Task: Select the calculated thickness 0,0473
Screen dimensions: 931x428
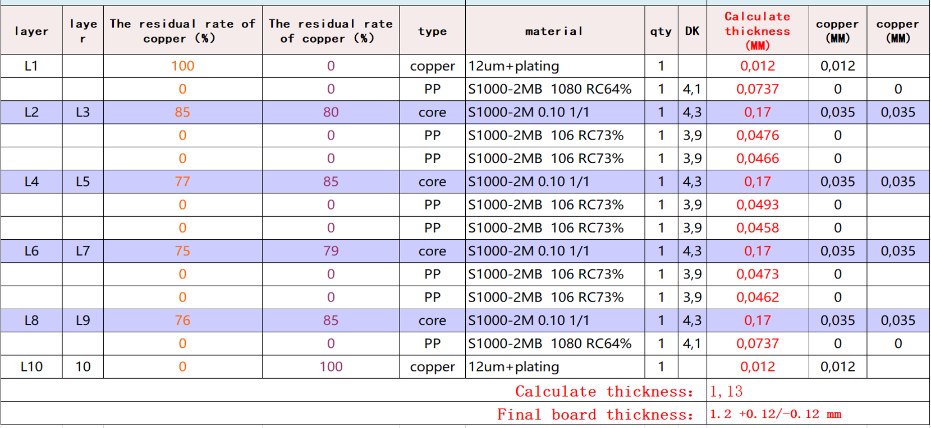Action: tap(758, 275)
